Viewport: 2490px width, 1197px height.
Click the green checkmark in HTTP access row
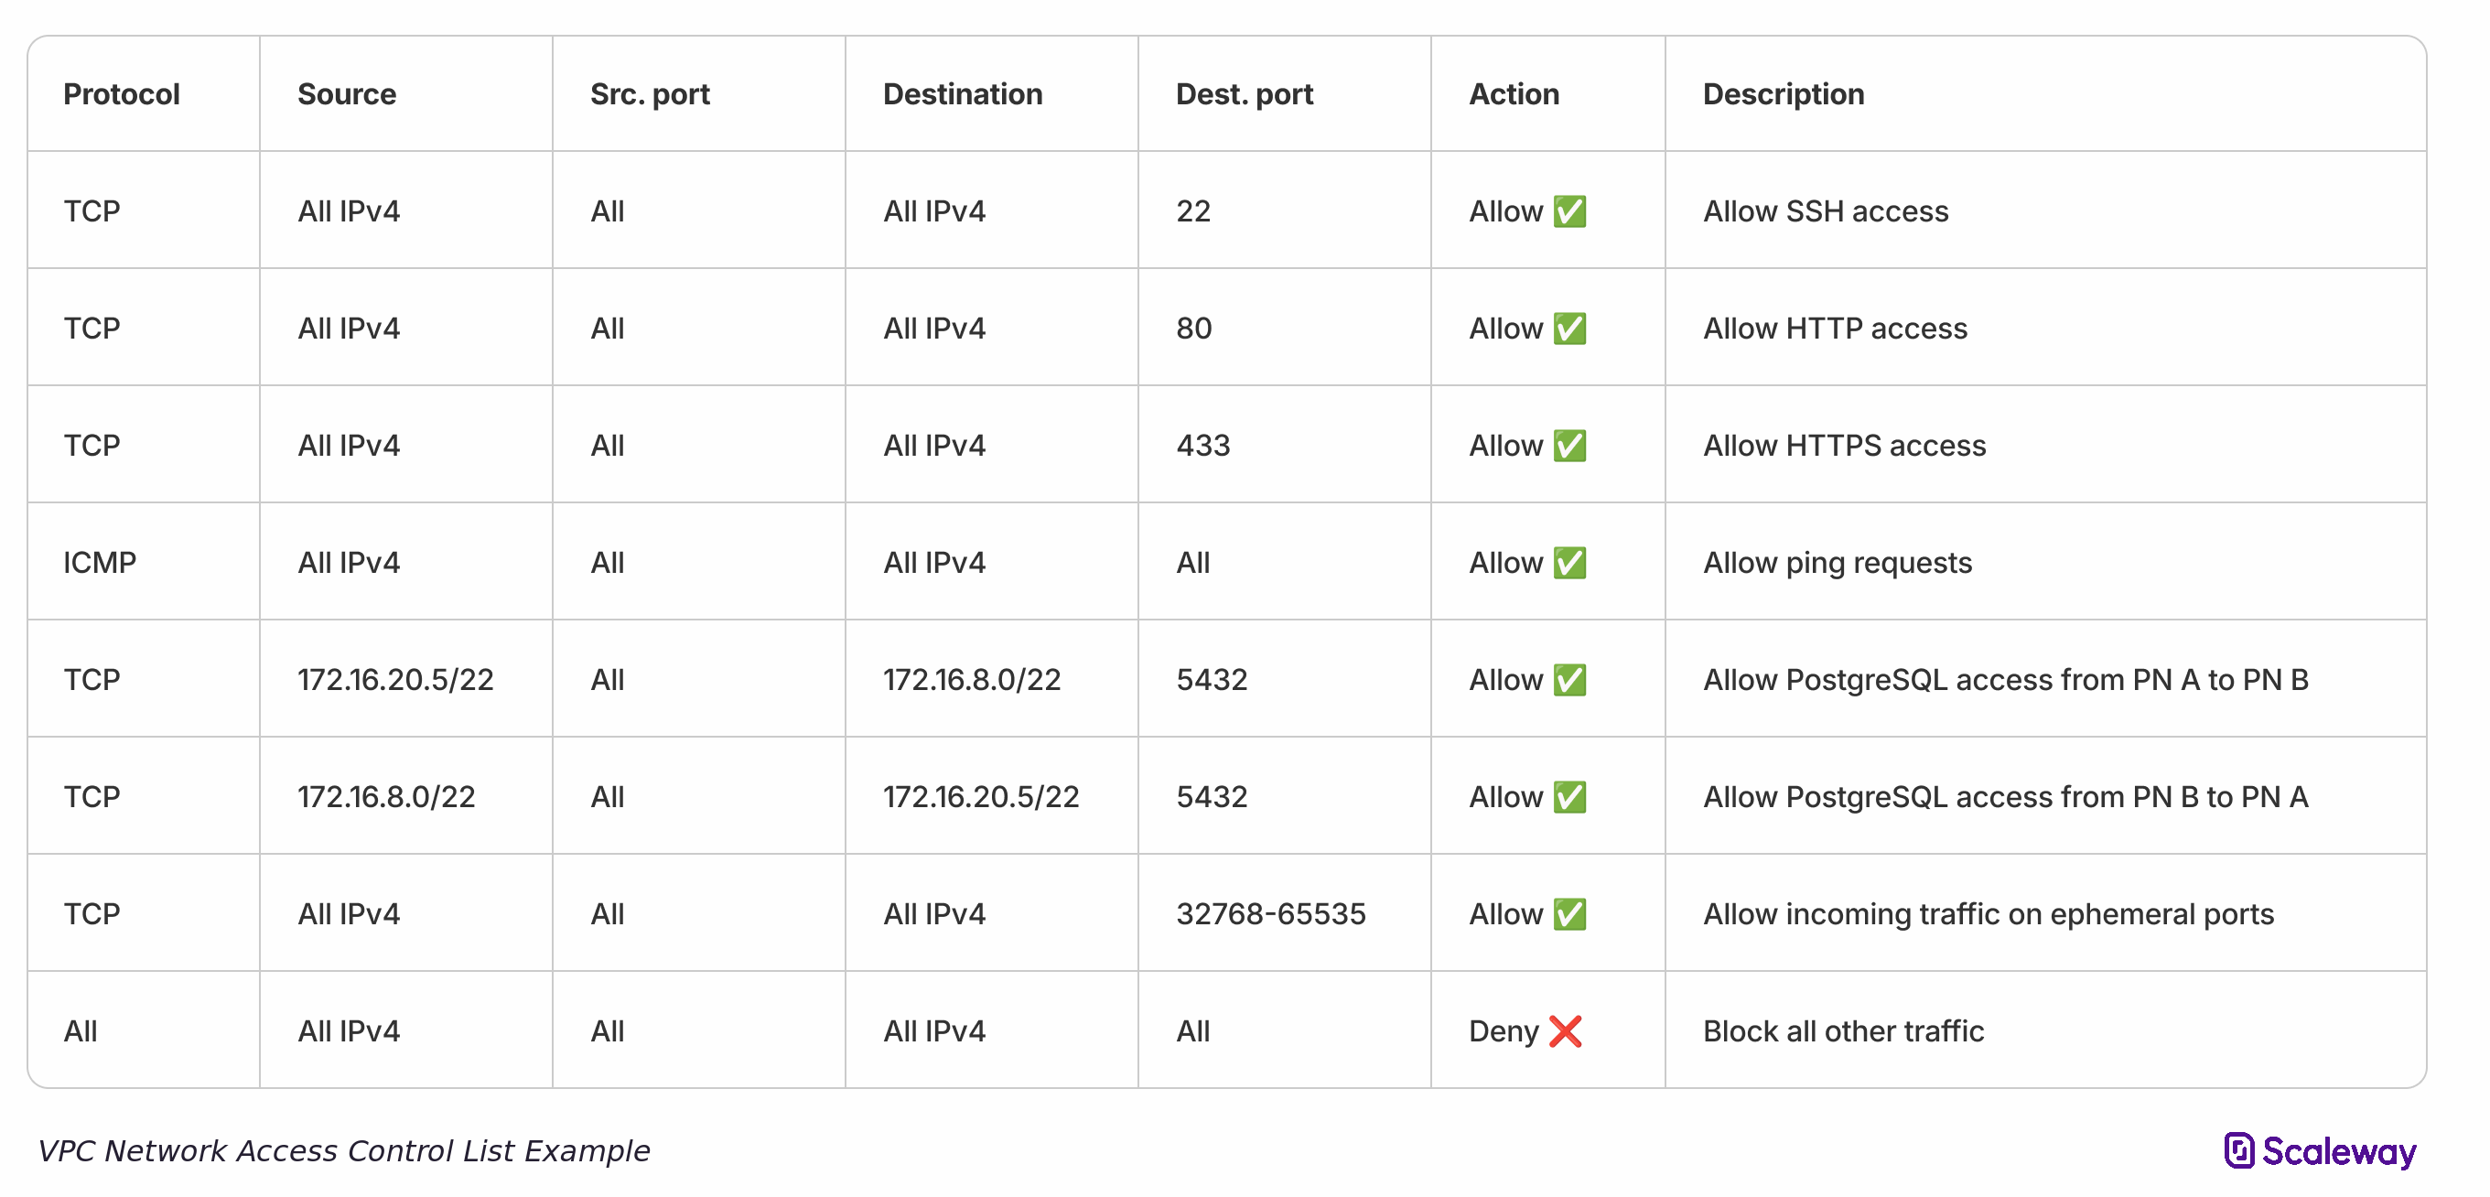(x=1568, y=329)
